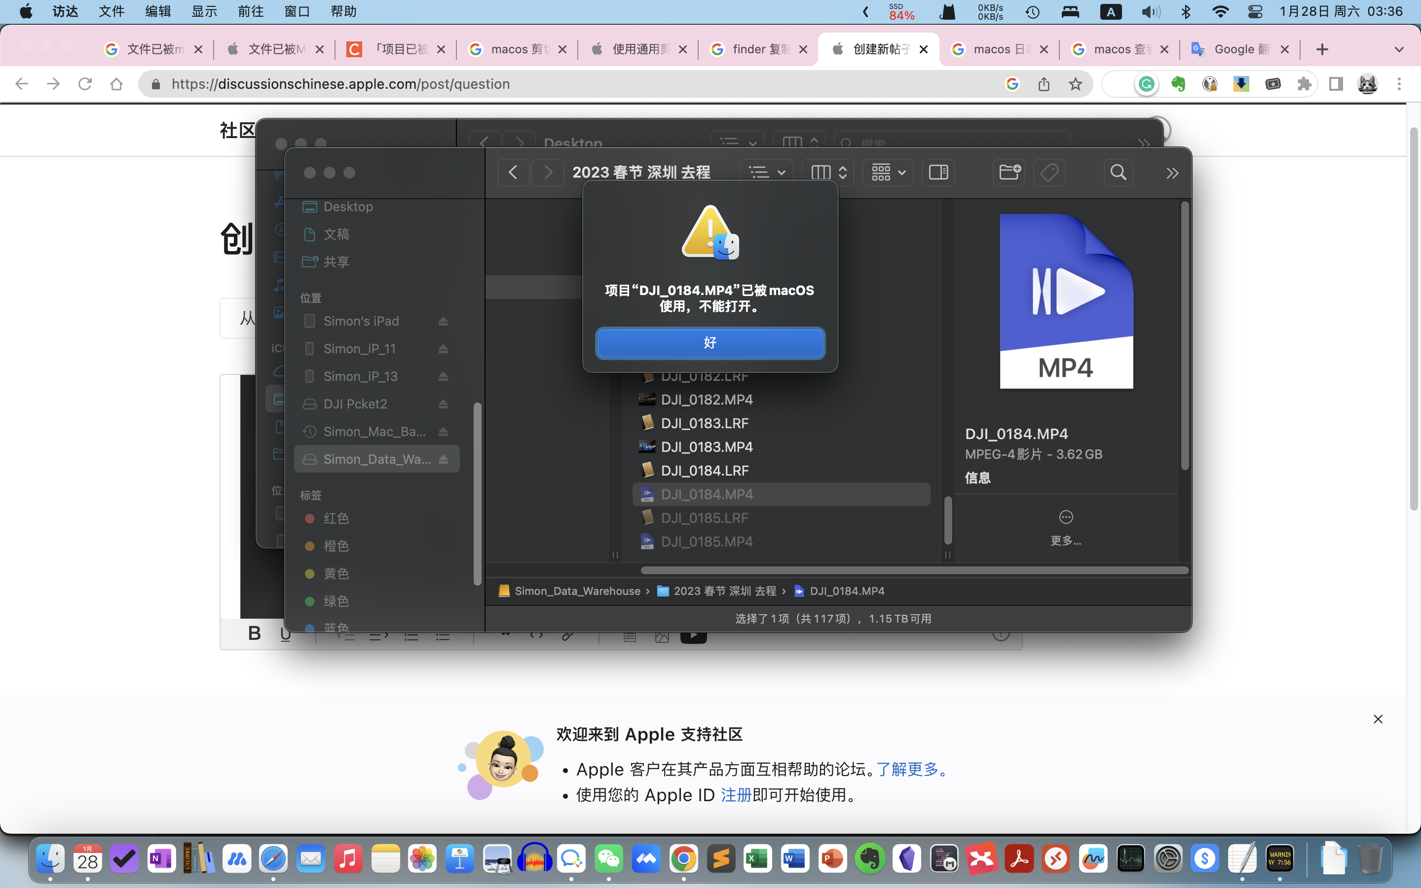The width and height of the screenshot is (1421, 888).
Task: Click Finder search magnifier icon
Action: [1118, 173]
